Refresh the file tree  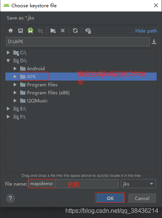tap(75, 31)
